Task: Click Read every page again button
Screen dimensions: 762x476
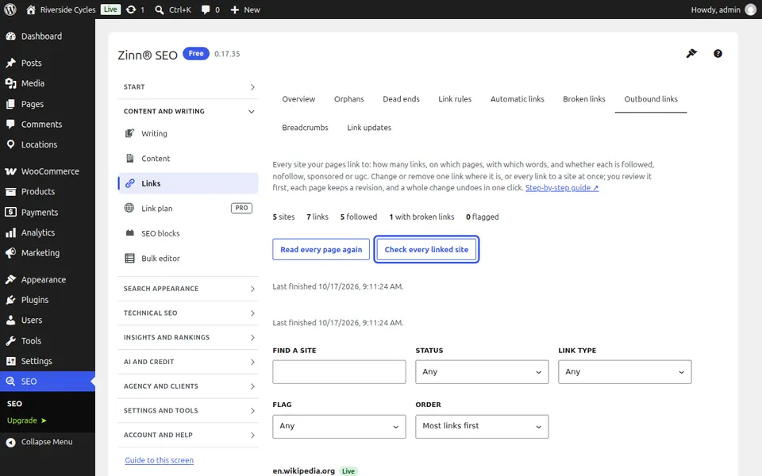Action: coord(321,249)
